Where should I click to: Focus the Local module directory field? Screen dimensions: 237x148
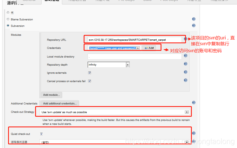click(134, 57)
